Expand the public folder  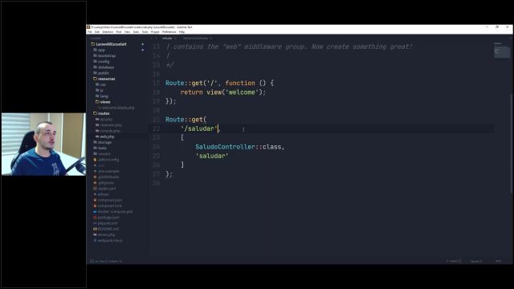pos(101,73)
